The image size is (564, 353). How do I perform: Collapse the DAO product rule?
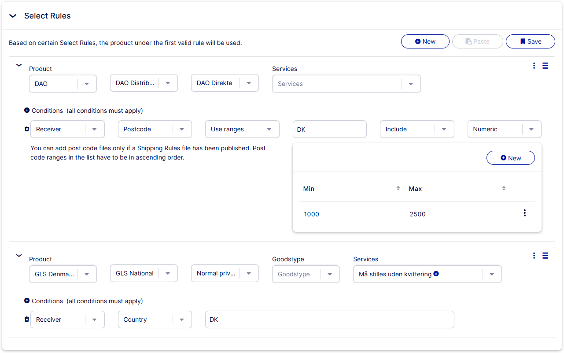click(x=19, y=65)
